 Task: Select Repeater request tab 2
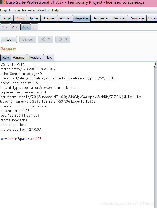[13, 27]
